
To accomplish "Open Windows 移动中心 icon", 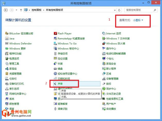I will pyautogui.click(x=55, y=48).
